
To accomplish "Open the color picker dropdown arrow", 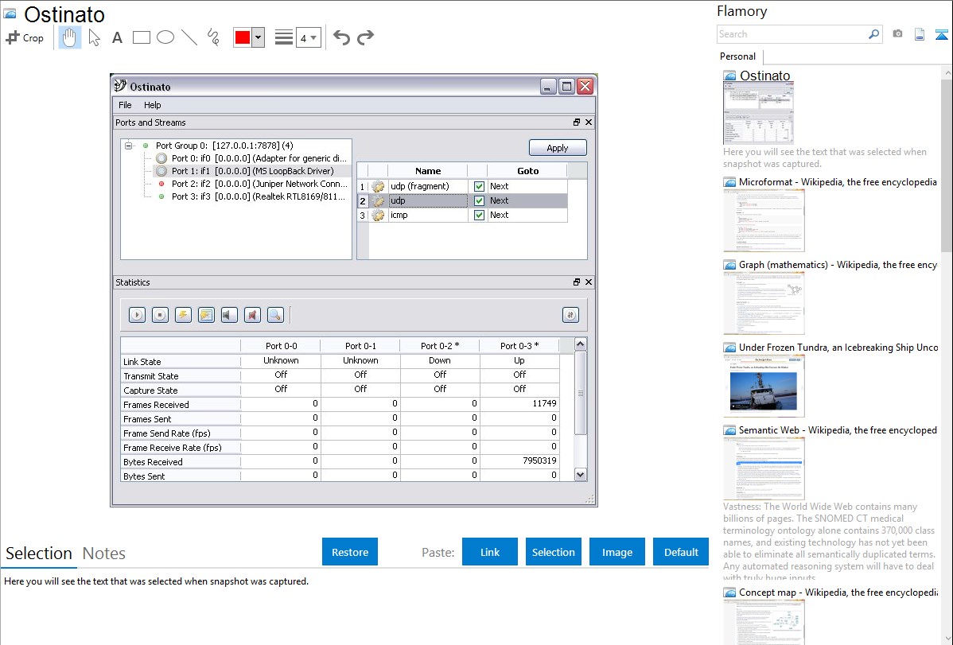I will coord(259,37).
